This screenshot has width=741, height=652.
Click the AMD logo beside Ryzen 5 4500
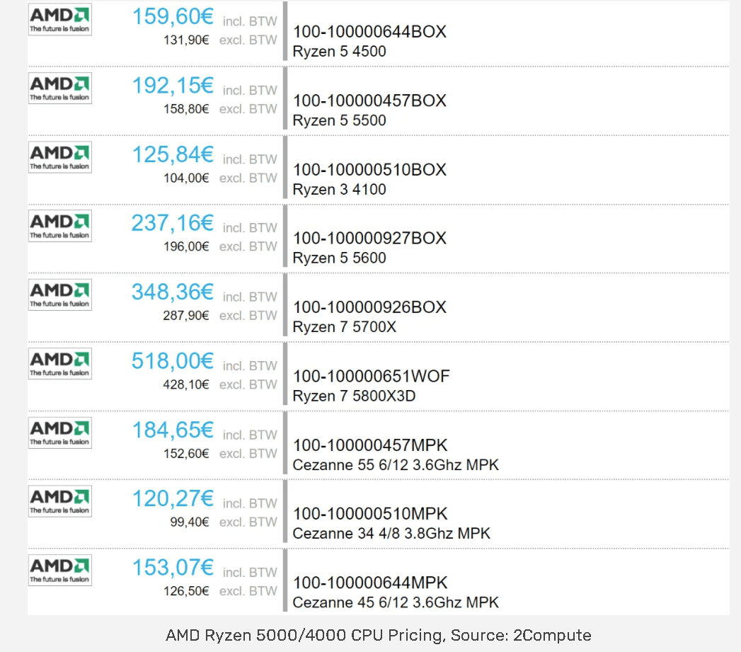click(x=60, y=19)
